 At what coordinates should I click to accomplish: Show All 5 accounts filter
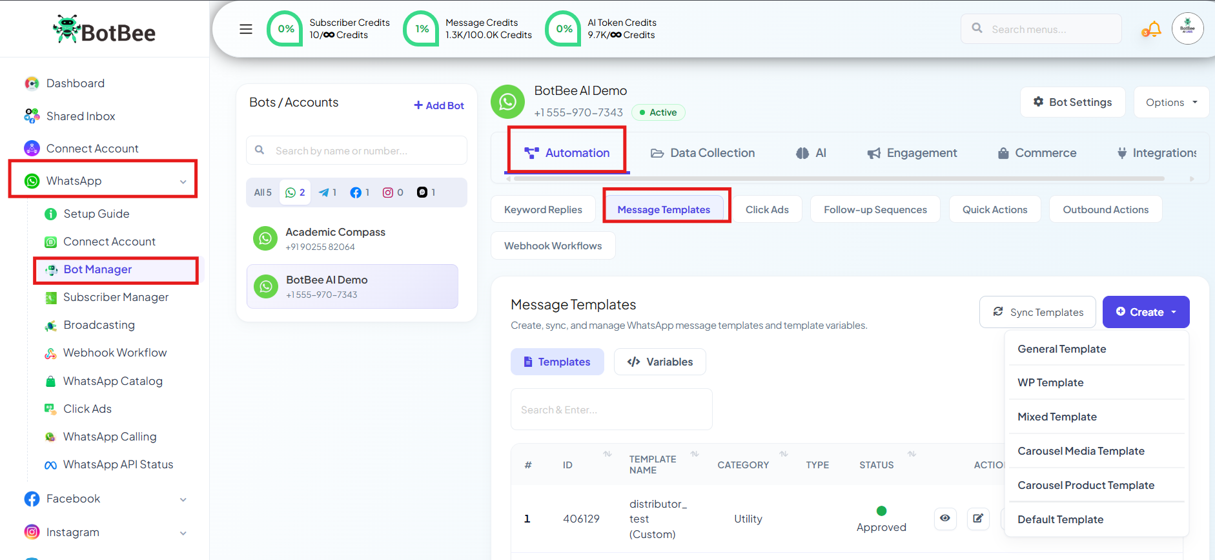tap(263, 192)
